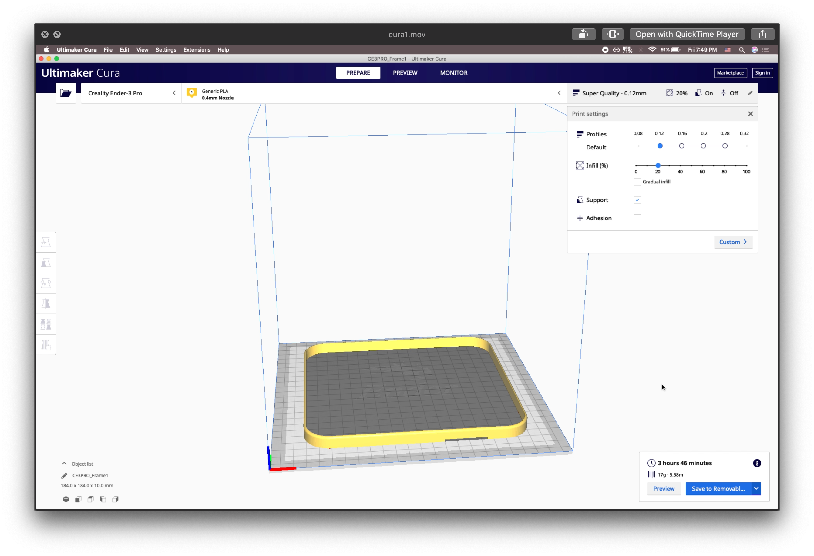Open the Extensions menu
Image resolution: width=814 pixels, height=556 pixels.
click(x=197, y=50)
